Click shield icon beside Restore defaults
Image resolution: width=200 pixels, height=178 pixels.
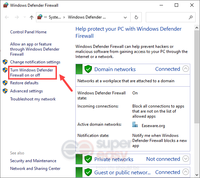5,83
